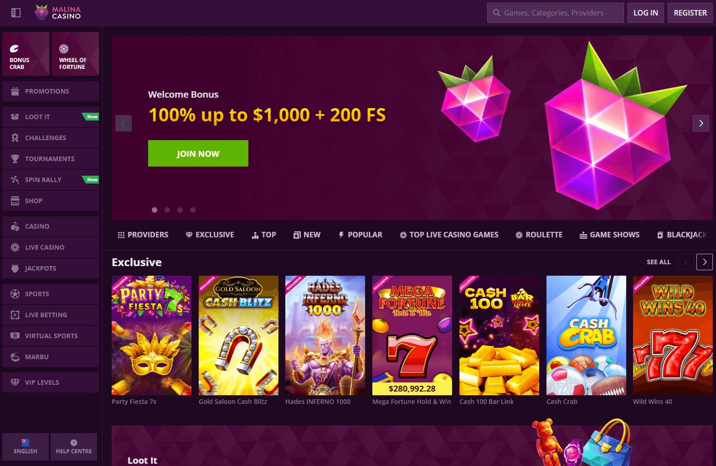Focus the Games, Categories, Providers search field
Screen dimensions: 716x466
tap(556, 13)
